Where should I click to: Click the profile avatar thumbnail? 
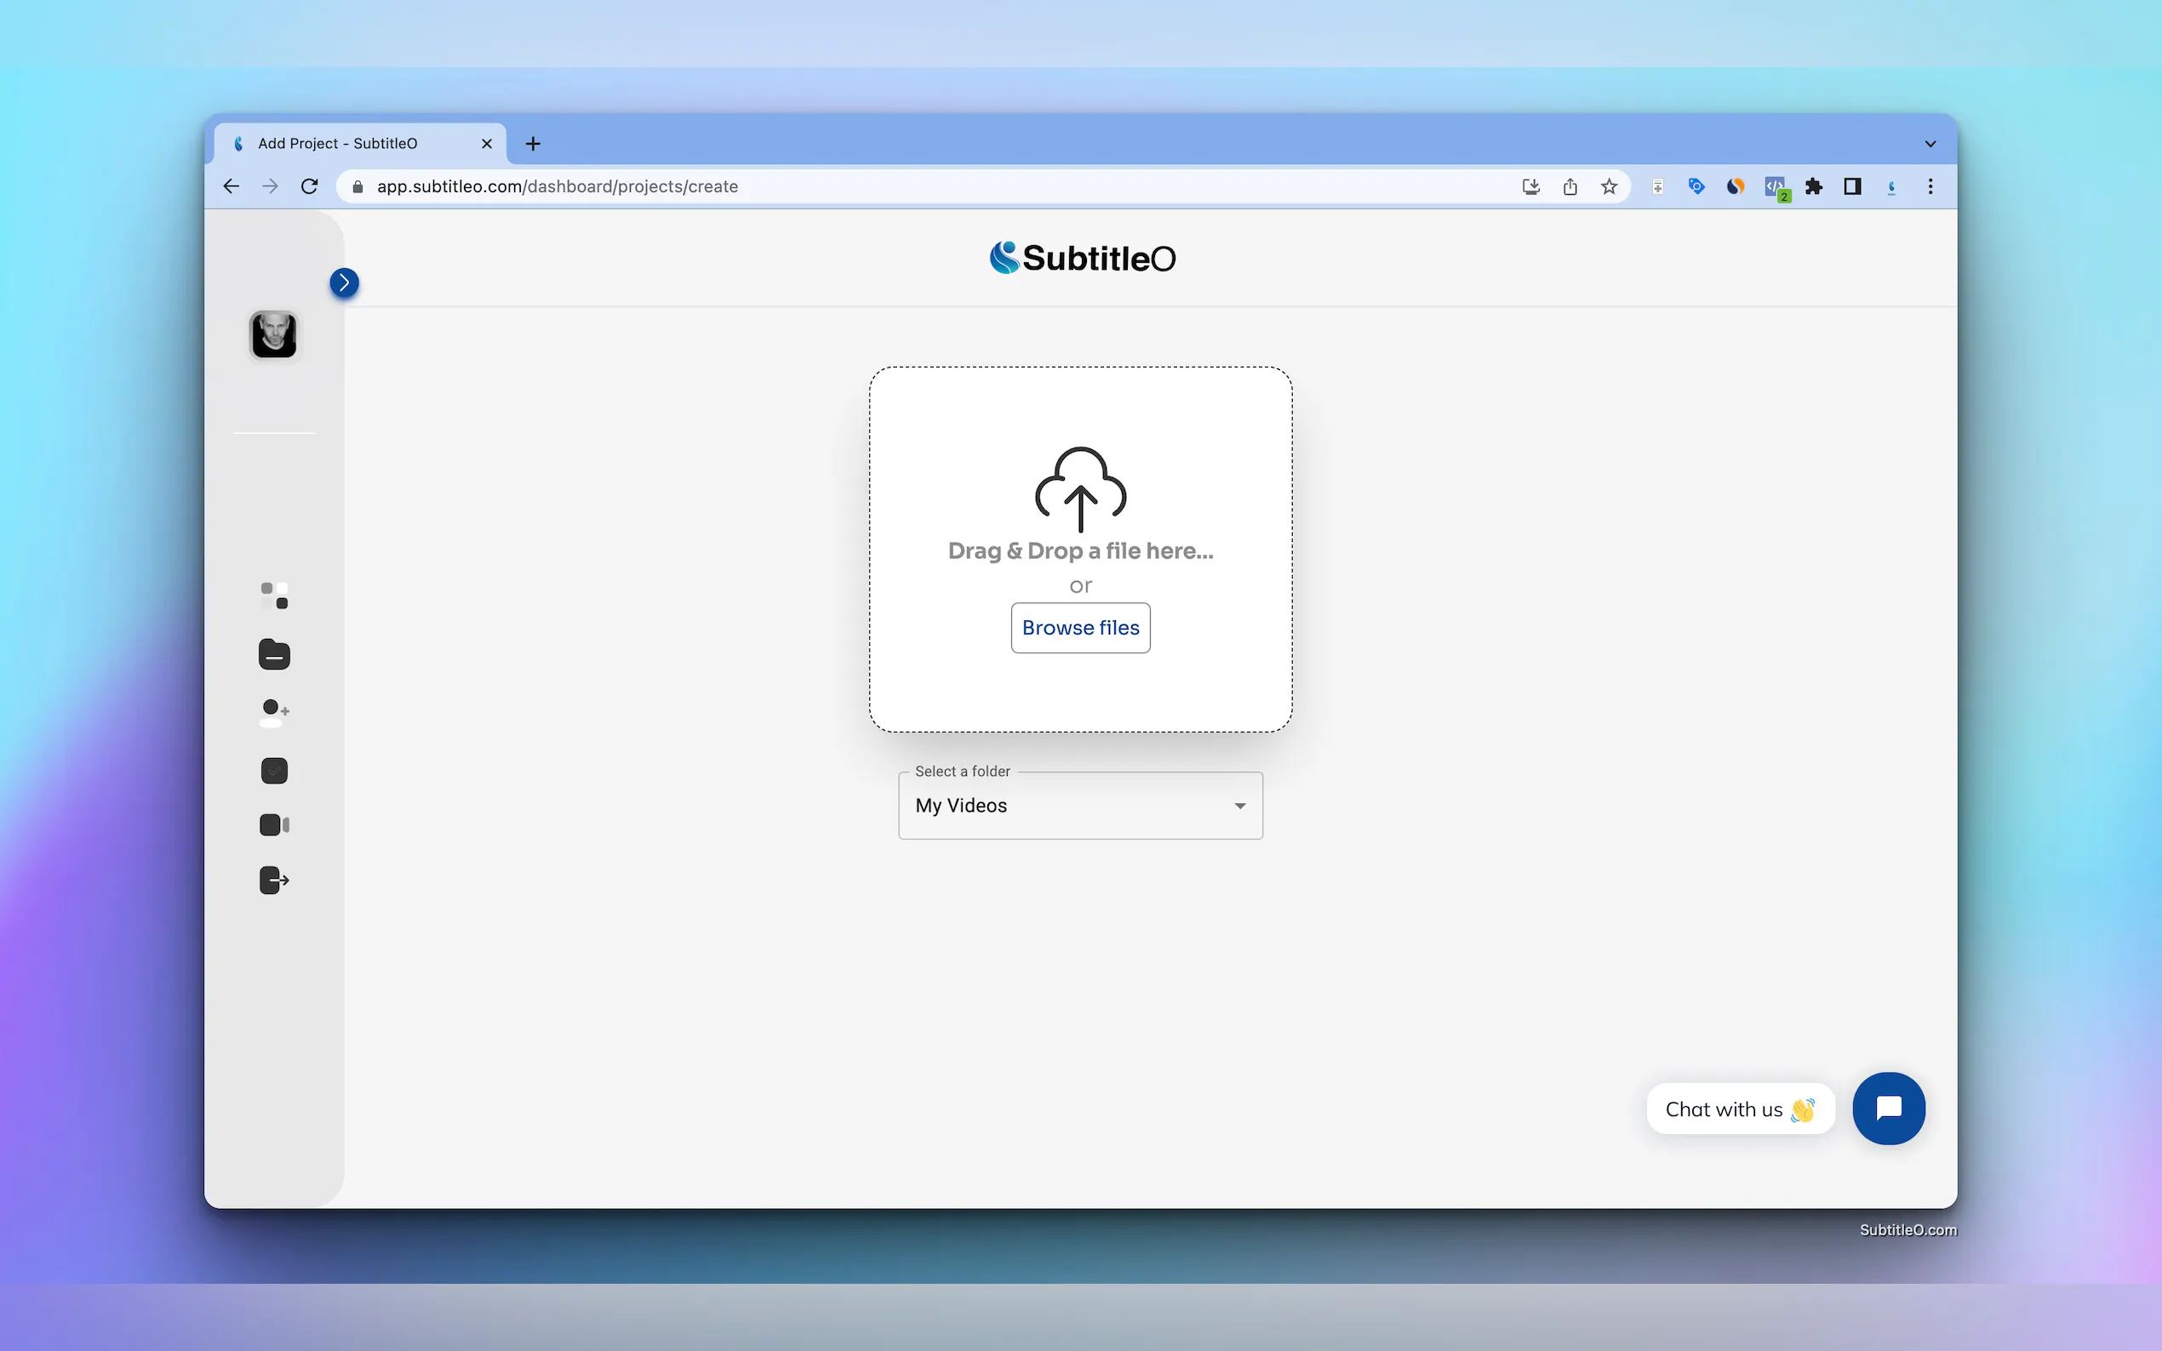[274, 335]
